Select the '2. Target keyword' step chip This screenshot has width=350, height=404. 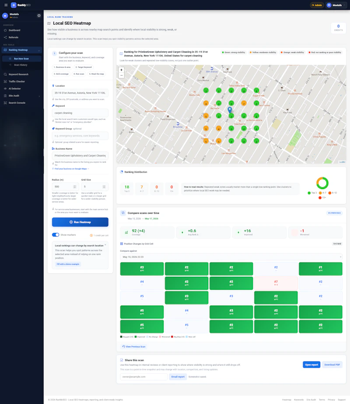(x=84, y=67)
